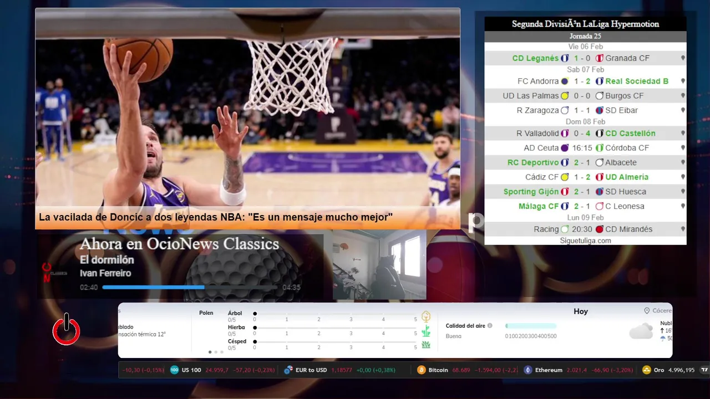The image size is (710, 399).
Task: Click RC Deportivo team name
Action: [533, 162]
